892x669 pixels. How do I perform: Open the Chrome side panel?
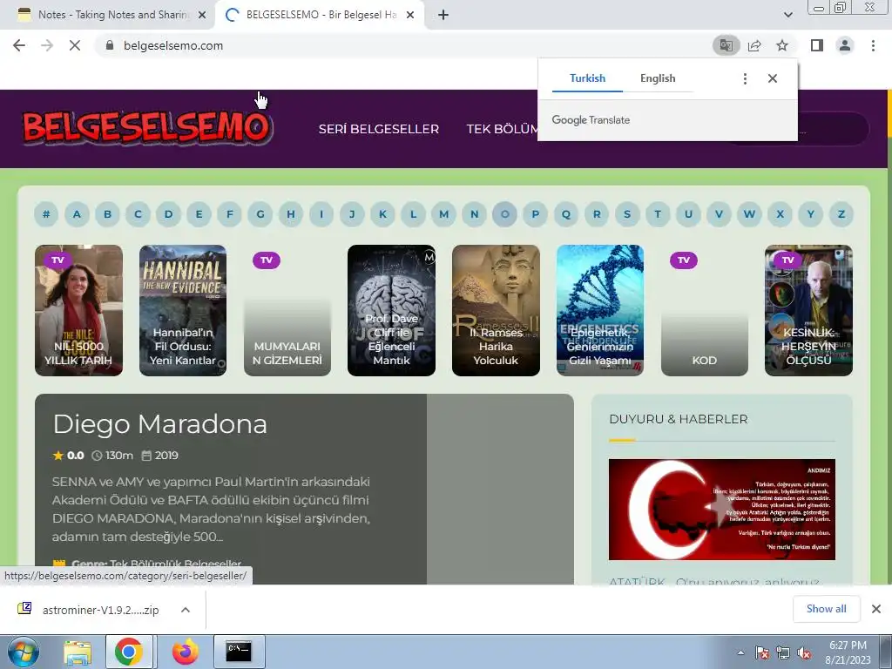[817, 45]
